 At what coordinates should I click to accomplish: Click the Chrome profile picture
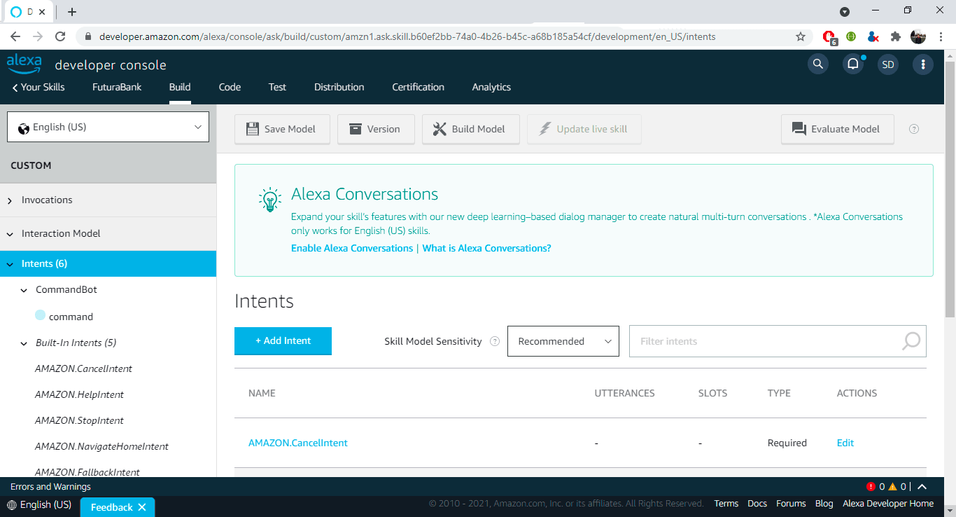coord(918,36)
